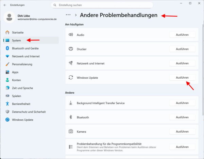
Task: Click the Zeit und Sprache globe icon
Action: click(x=7, y=88)
